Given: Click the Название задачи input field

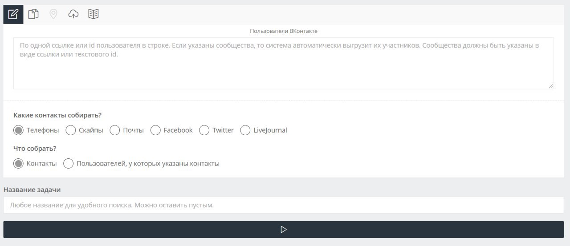Looking at the screenshot, I should pos(284,205).
